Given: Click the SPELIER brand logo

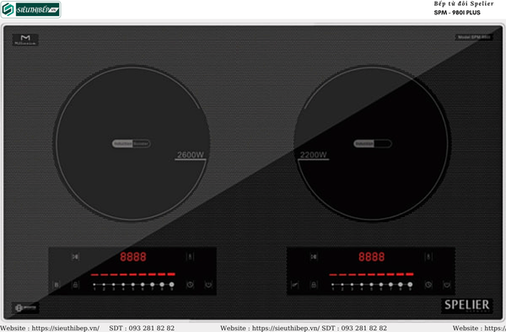Looking at the screenshot, I should (x=466, y=306).
